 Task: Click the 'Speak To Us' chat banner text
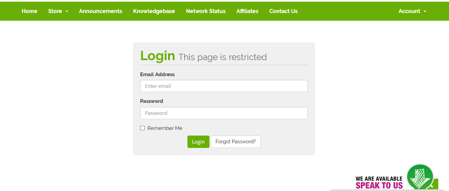point(379,185)
